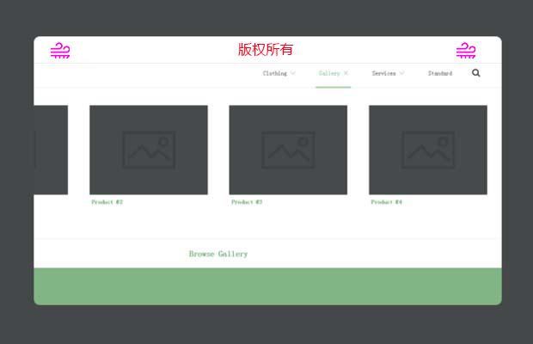Viewport: 533px width, 344px height.
Task: Click the partially visible leftmost product thumbnail
Action: pos(51,150)
